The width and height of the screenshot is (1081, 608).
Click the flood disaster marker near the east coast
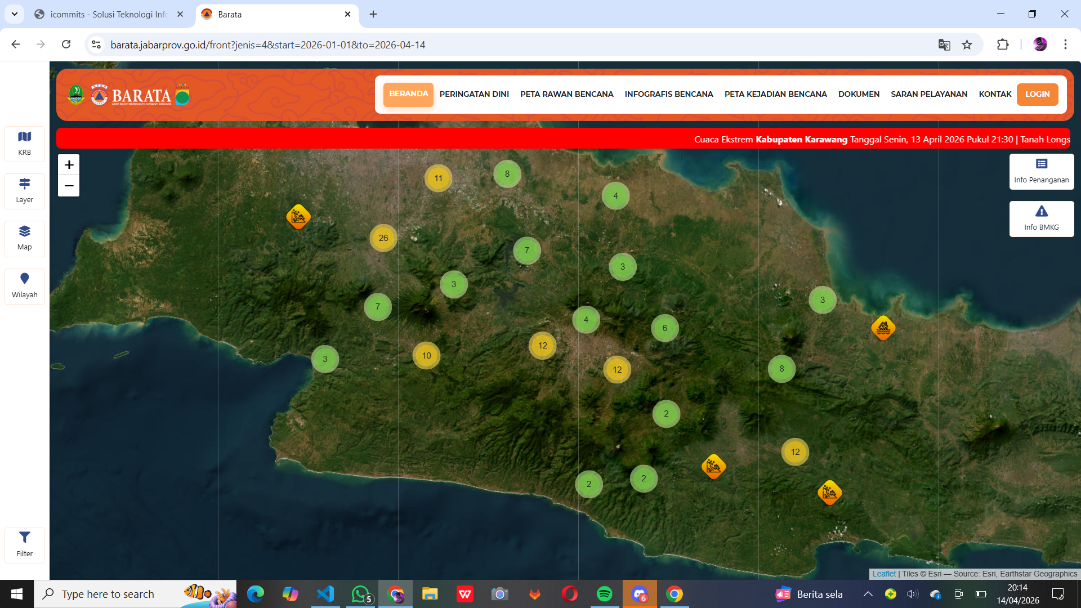tap(883, 328)
